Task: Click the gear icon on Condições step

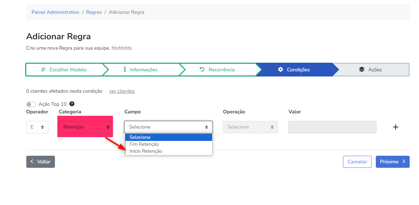Action: click(280, 70)
